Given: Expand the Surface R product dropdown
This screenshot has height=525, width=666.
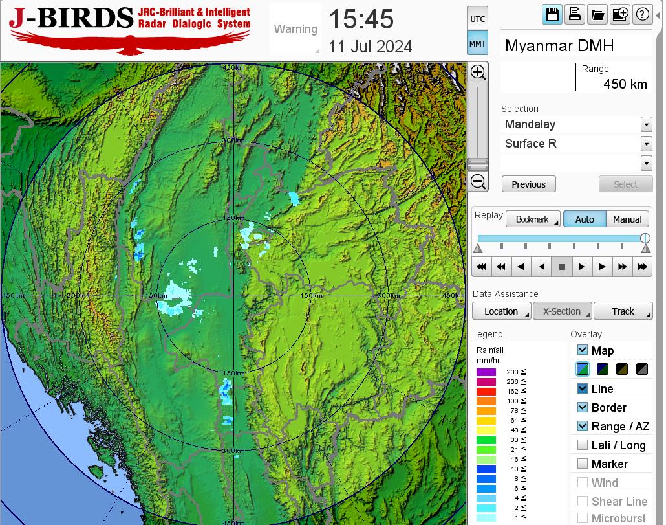Looking at the screenshot, I should 646,144.
